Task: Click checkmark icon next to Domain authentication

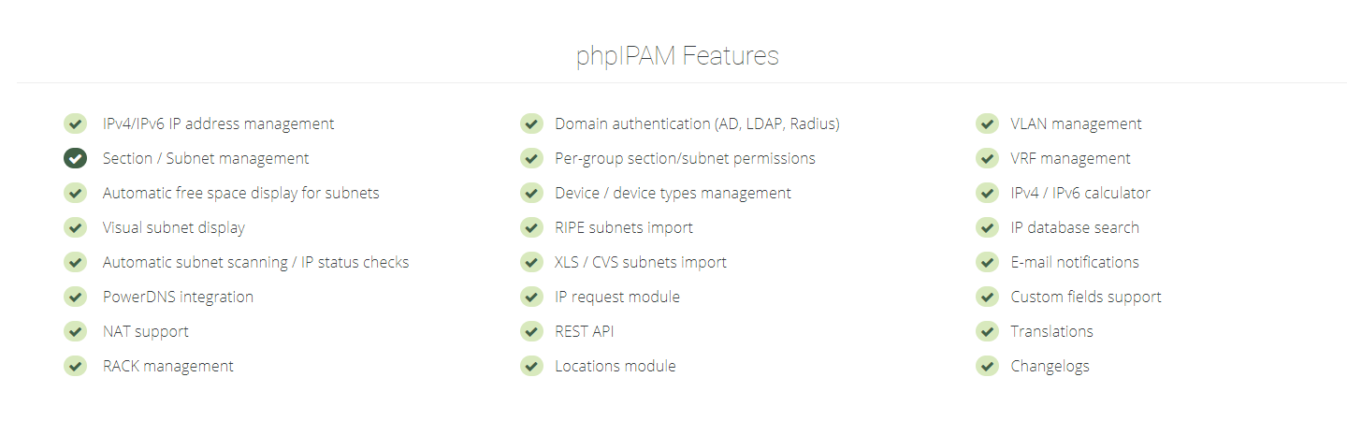Action: click(531, 123)
